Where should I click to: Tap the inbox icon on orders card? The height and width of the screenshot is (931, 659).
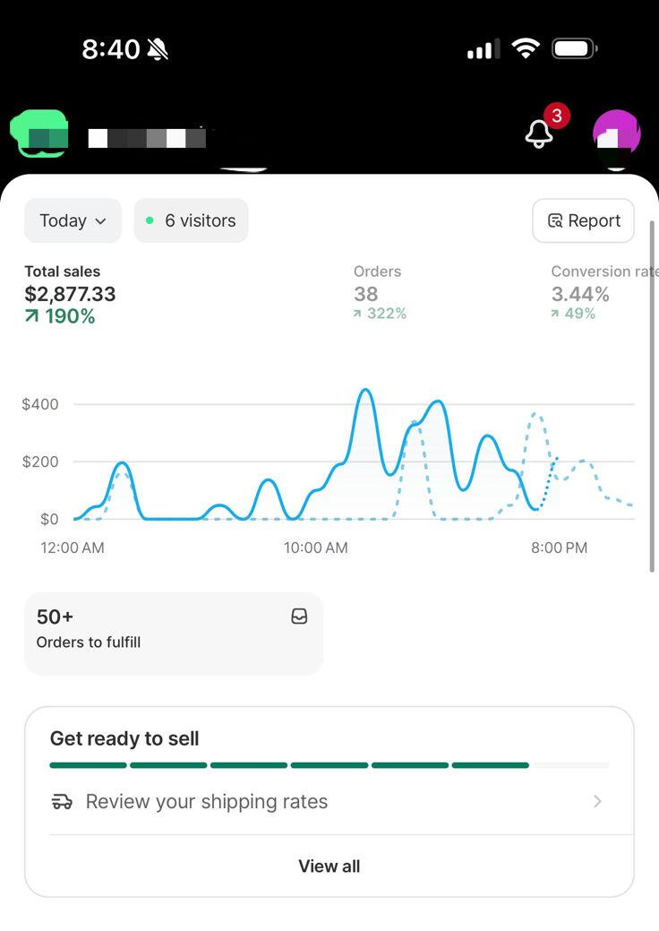[x=299, y=616]
